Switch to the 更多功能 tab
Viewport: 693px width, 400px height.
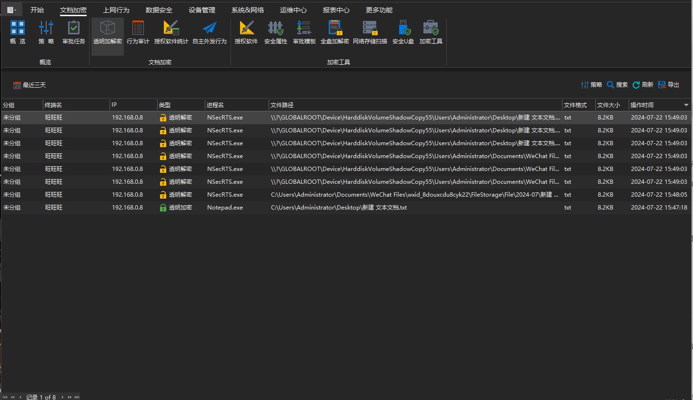pos(379,10)
